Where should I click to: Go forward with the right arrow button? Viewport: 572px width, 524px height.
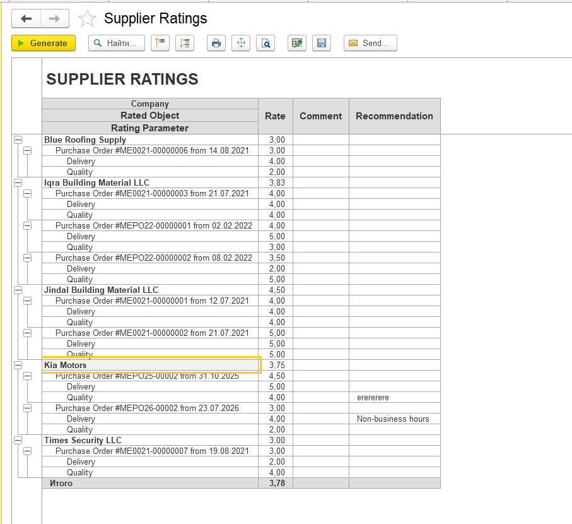click(x=55, y=18)
